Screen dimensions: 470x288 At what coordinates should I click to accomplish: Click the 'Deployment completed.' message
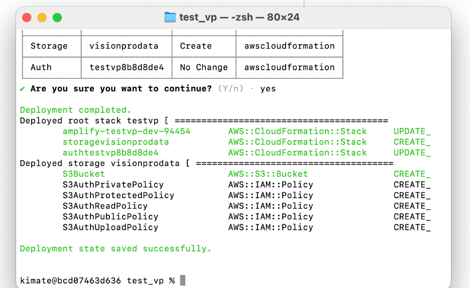(75, 110)
